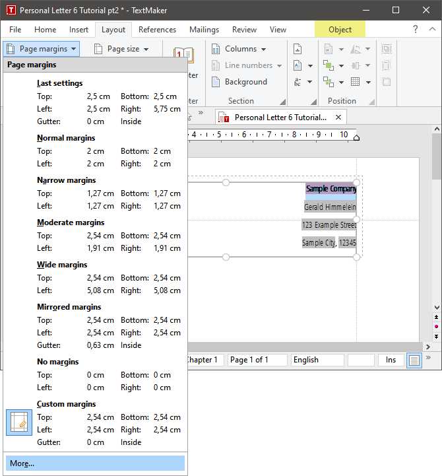Expand arrow next to send-to-back icon
Viewport: 442px width, 476px height.
click(x=341, y=82)
